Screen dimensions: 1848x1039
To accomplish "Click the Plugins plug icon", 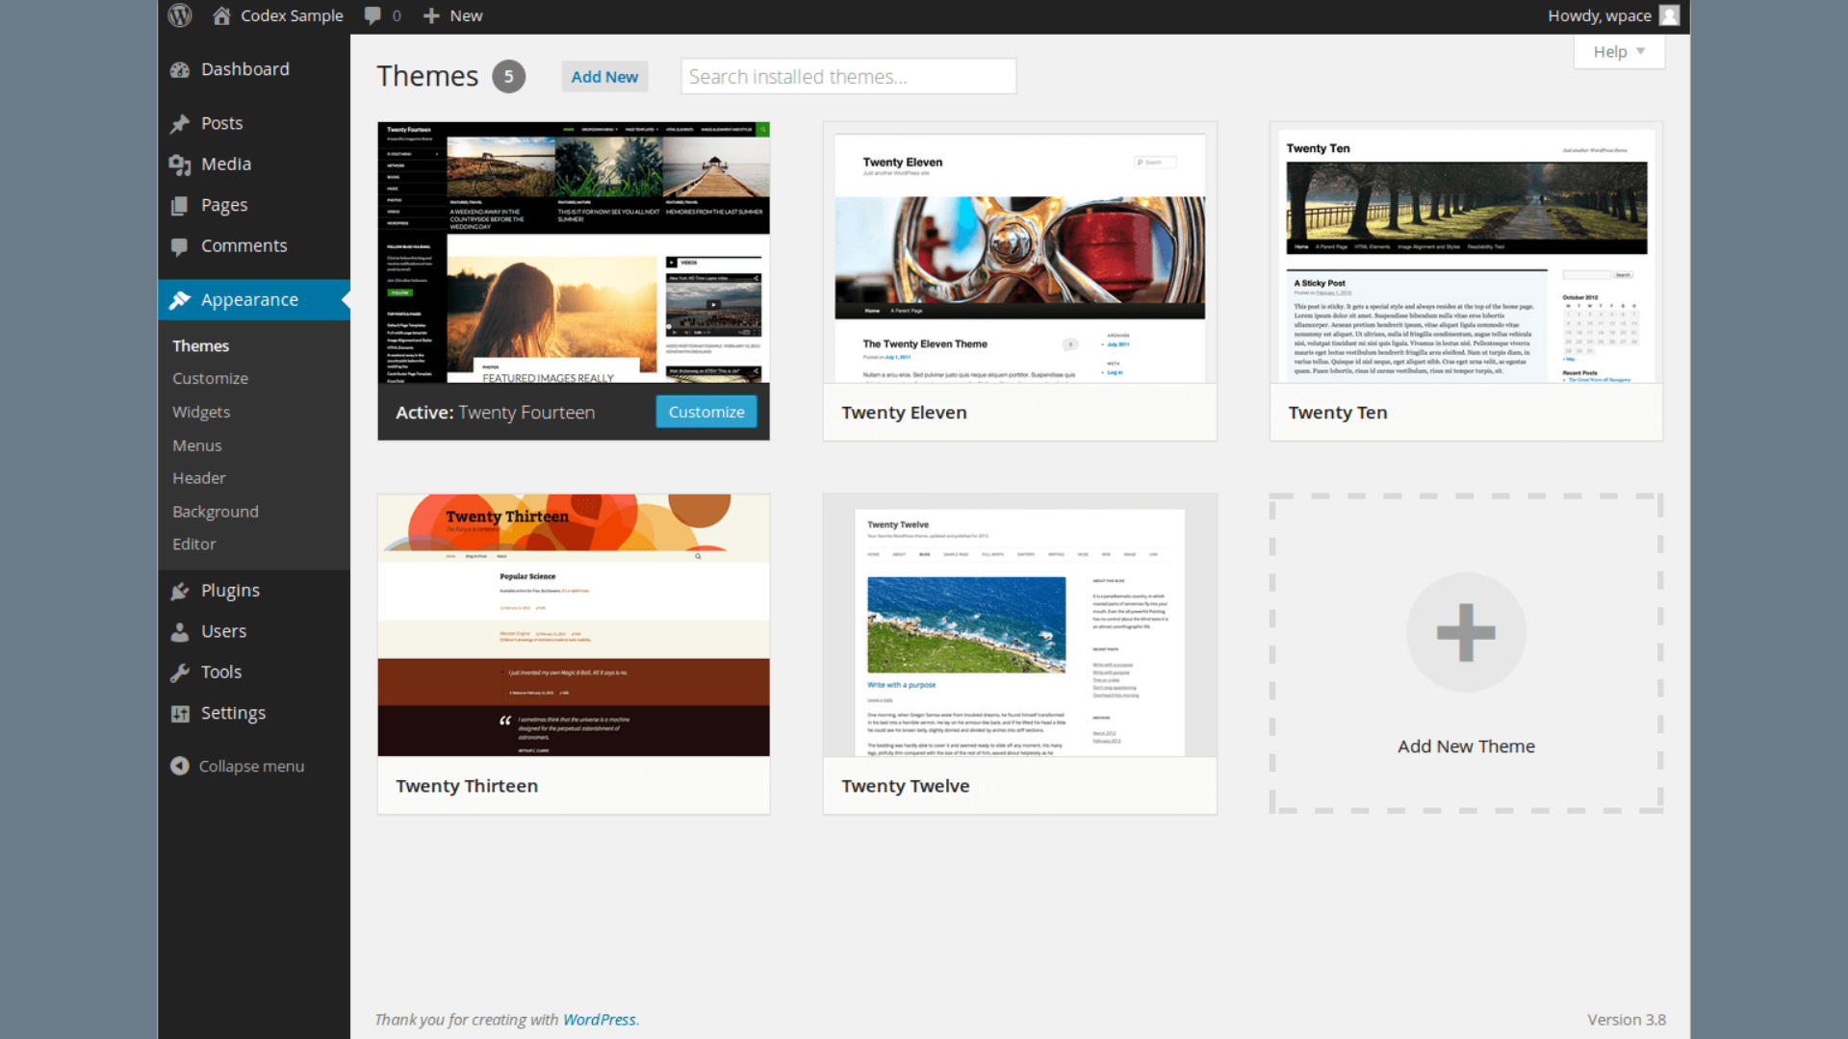I will pyautogui.click(x=180, y=591).
